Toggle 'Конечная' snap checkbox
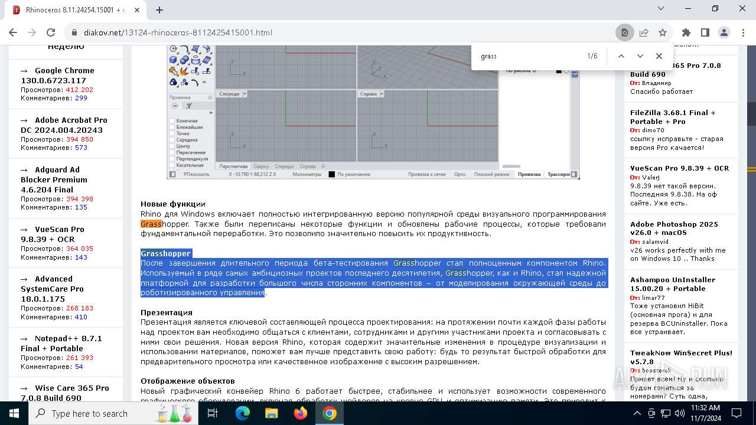 point(172,121)
